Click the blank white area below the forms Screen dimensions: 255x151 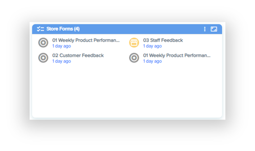point(127,92)
